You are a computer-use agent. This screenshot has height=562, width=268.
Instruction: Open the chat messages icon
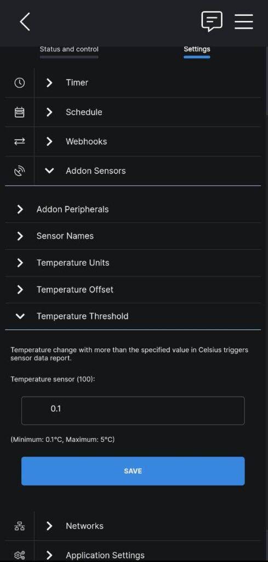tap(212, 21)
